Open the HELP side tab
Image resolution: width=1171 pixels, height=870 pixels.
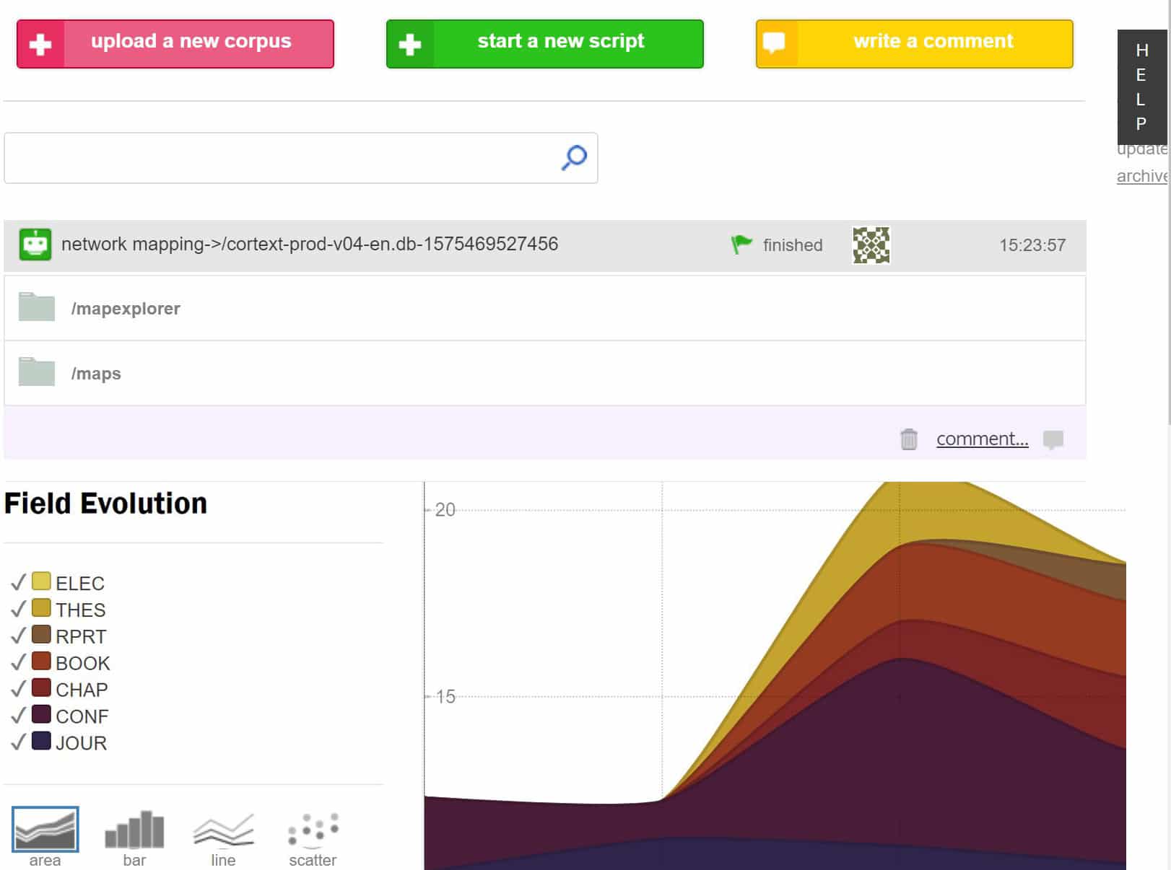[1141, 87]
